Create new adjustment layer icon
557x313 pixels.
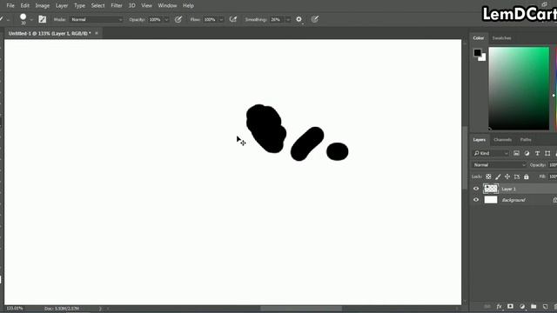point(522,306)
